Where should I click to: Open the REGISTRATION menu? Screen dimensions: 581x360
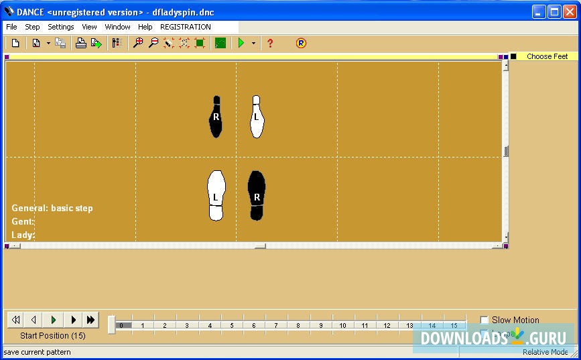(185, 27)
